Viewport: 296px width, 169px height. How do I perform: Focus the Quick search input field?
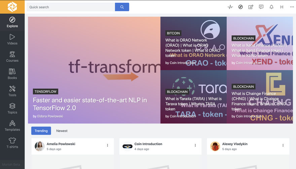[71, 7]
